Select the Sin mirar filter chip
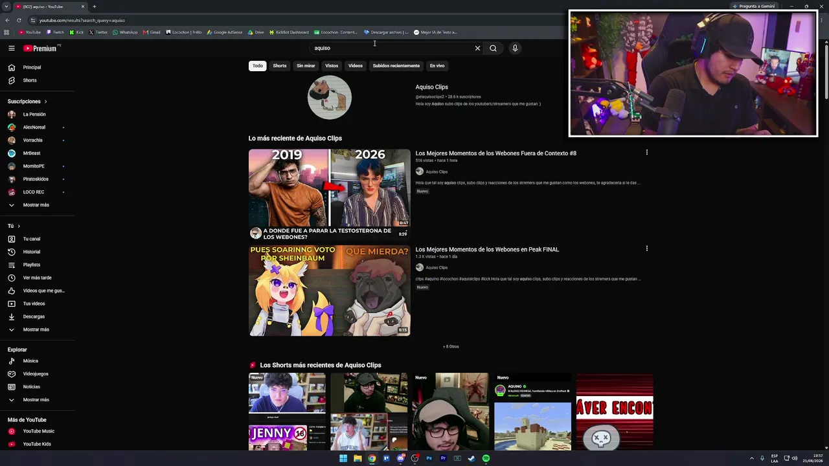This screenshot has height=466, width=829. 306,65
